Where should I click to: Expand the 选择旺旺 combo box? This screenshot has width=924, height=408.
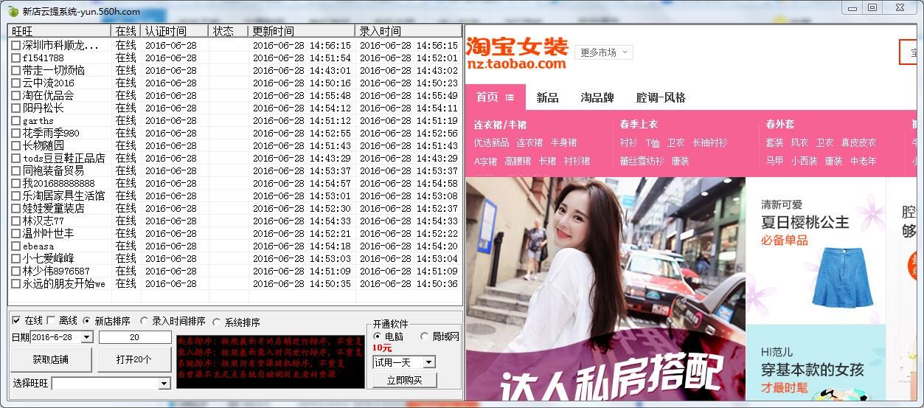[x=164, y=384]
